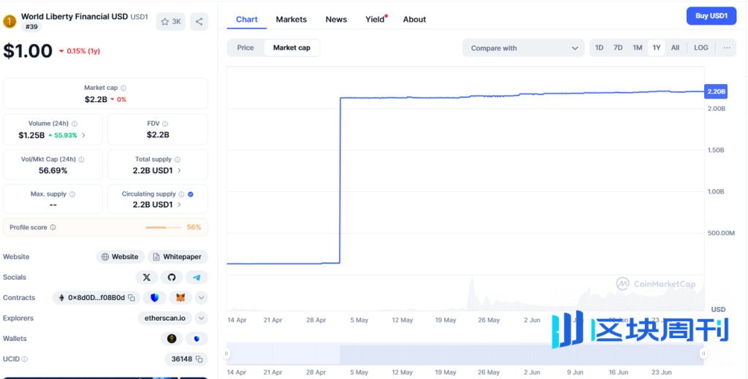Open the UCID info icon
Viewport: 748px width, 379px height.
coord(24,359)
